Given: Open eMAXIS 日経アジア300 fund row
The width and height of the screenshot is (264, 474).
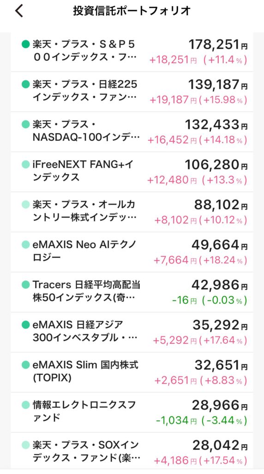Looking at the screenshot, I should click(132, 332).
